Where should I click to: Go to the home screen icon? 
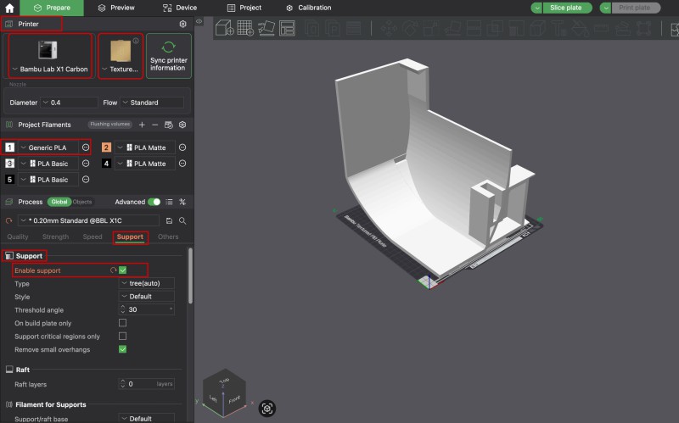click(x=9, y=8)
